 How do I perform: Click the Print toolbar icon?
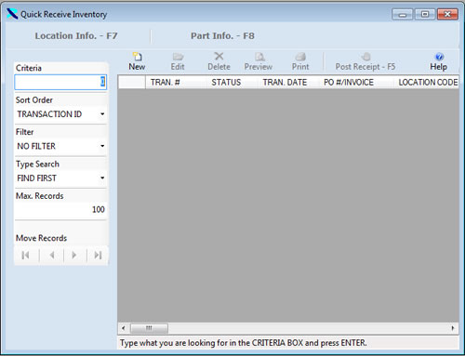point(300,61)
